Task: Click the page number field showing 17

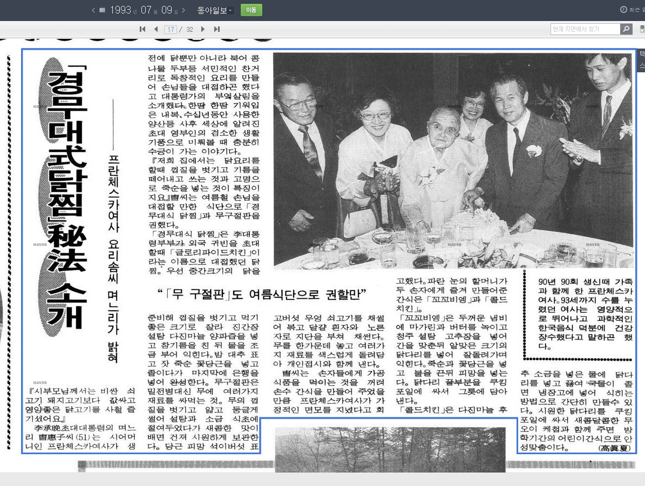Action: pyautogui.click(x=171, y=30)
